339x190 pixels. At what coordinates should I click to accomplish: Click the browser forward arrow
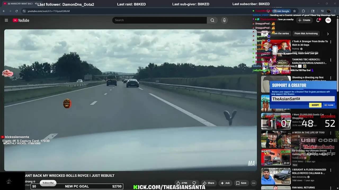[10, 11]
